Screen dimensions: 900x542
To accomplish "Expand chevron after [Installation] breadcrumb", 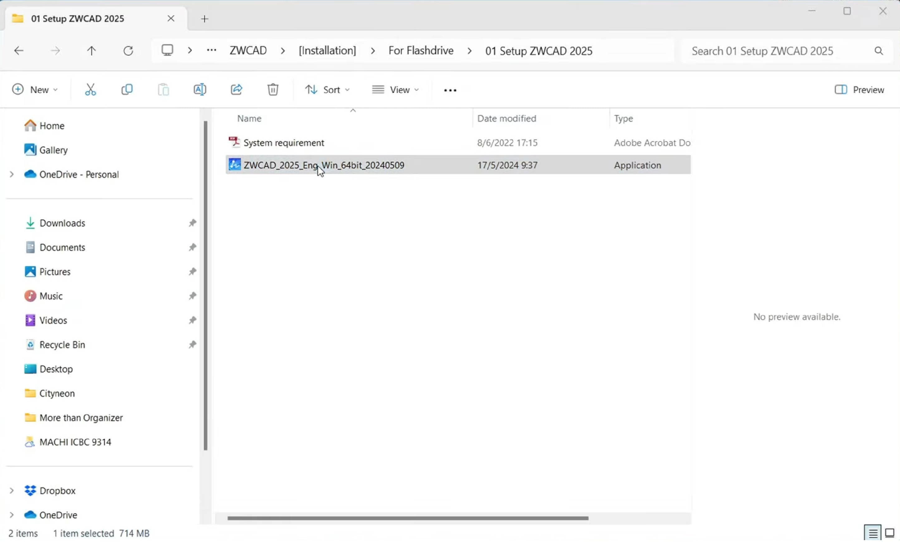I will 373,51.
